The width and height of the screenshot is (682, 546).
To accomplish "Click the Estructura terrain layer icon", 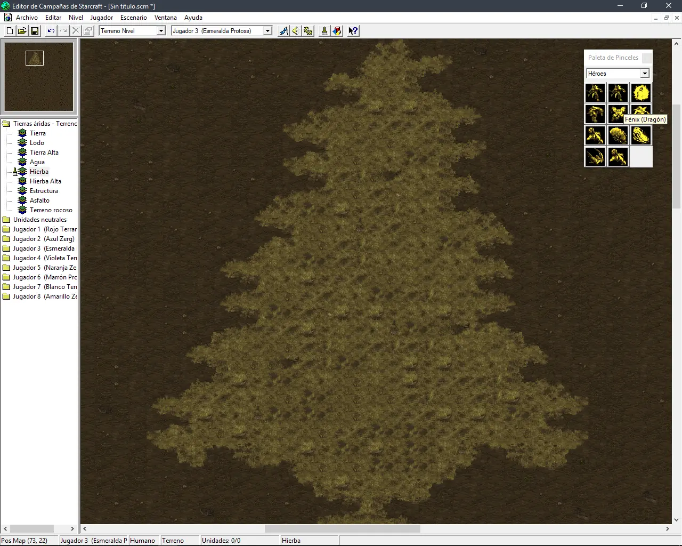I will tap(22, 191).
